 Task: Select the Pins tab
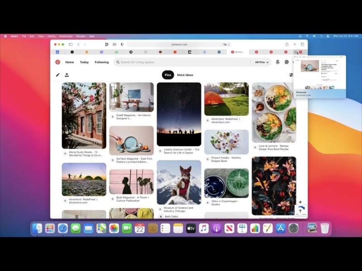(x=168, y=75)
